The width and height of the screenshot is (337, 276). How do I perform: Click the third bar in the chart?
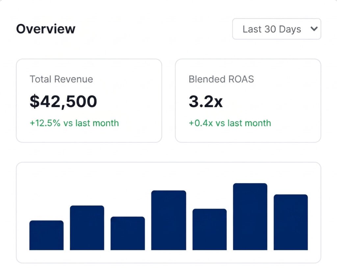coord(128,233)
